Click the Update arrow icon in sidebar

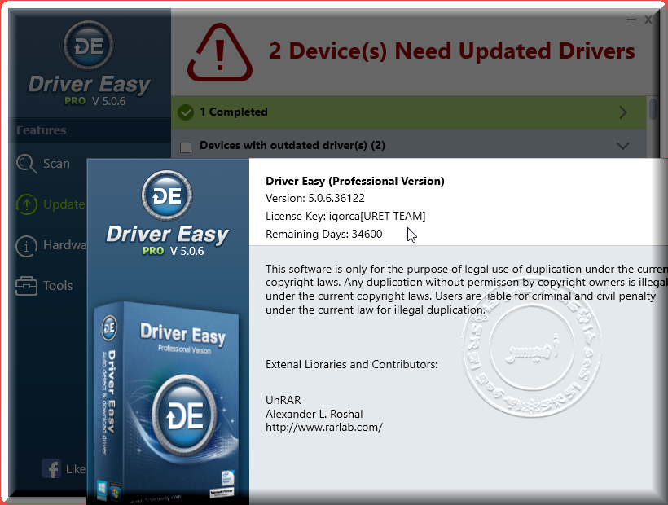pyautogui.click(x=26, y=204)
